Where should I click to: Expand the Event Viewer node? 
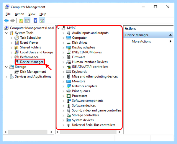pos(12,43)
